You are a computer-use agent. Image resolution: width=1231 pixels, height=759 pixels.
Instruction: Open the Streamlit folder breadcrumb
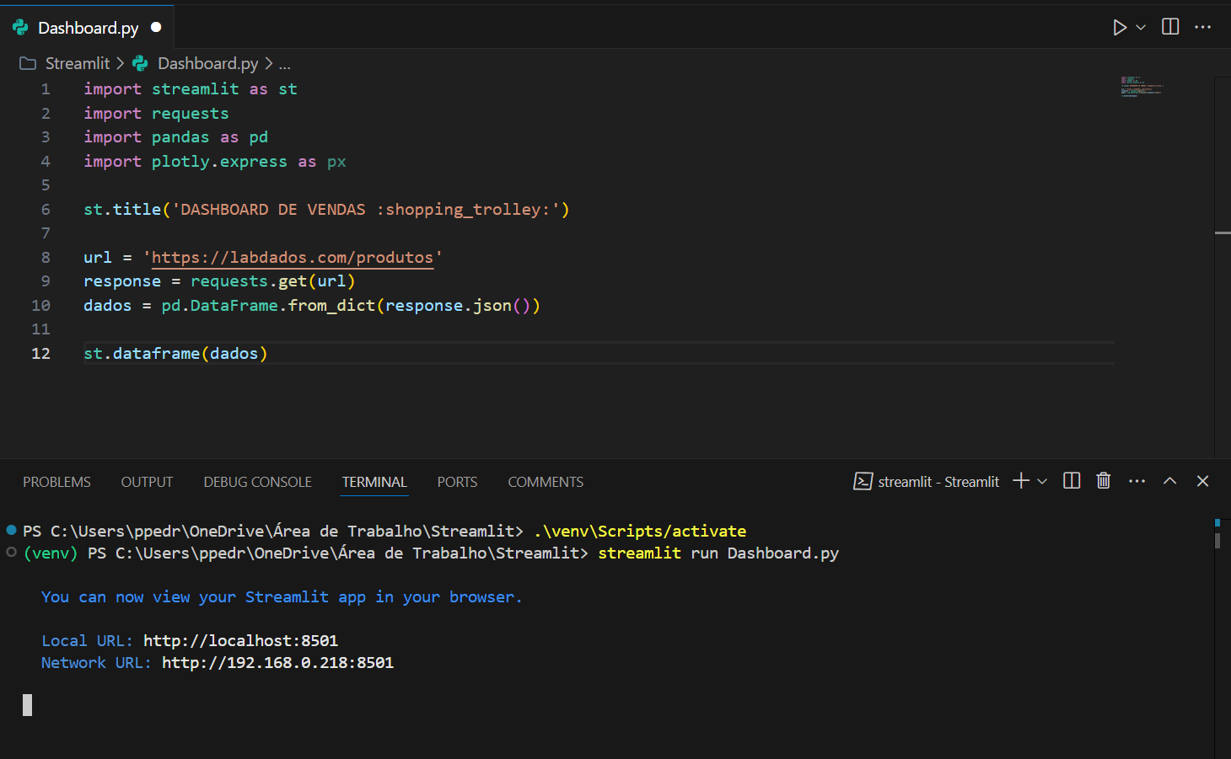tap(78, 63)
